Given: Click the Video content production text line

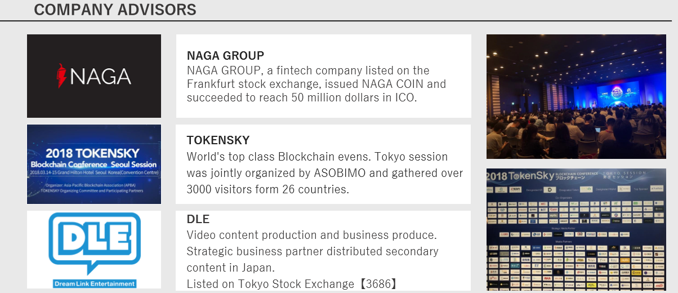Looking at the screenshot, I should click(x=312, y=234).
